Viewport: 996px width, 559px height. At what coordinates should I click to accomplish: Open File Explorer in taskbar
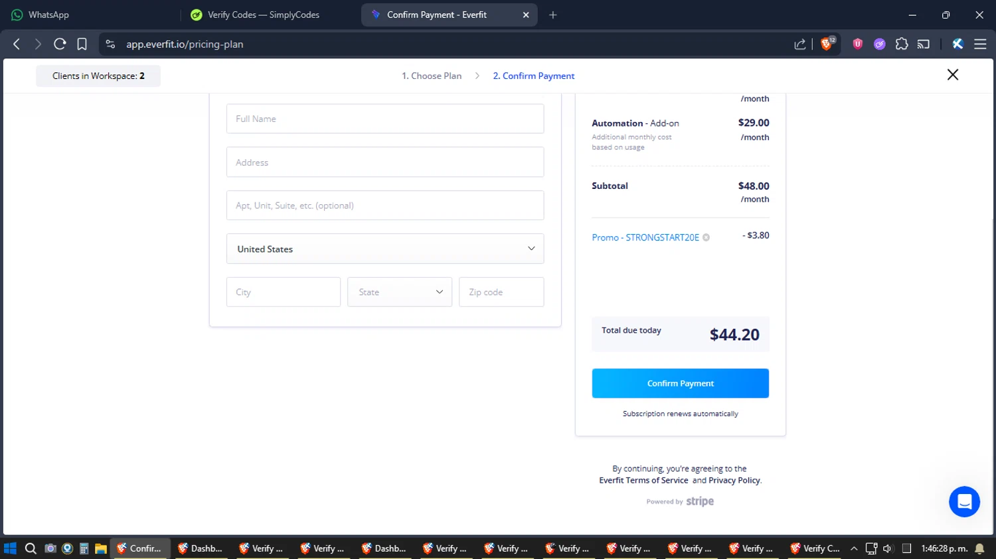coord(101,548)
